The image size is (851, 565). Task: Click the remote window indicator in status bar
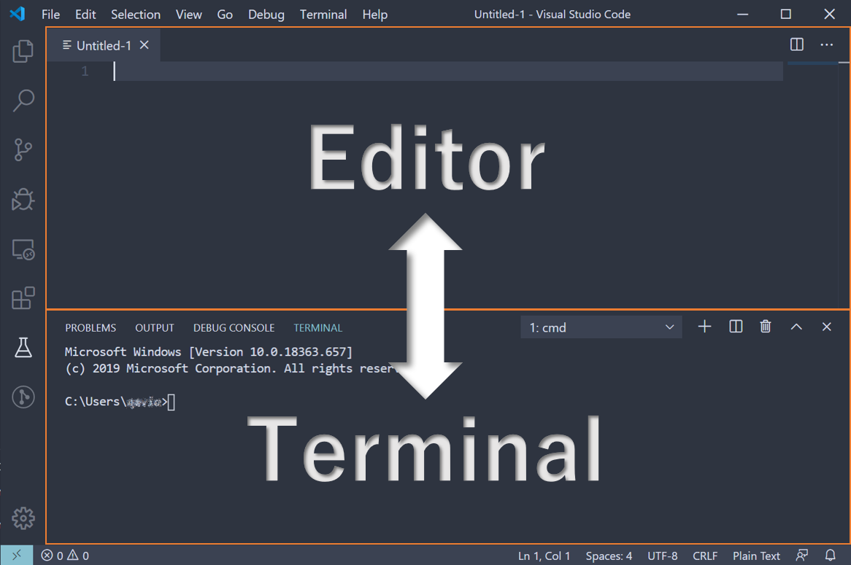(17, 556)
